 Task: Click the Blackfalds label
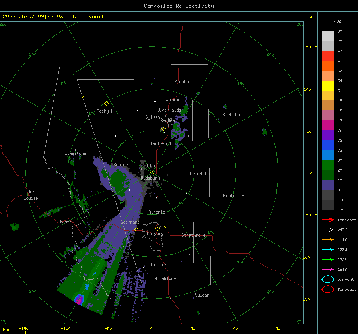tap(169, 110)
